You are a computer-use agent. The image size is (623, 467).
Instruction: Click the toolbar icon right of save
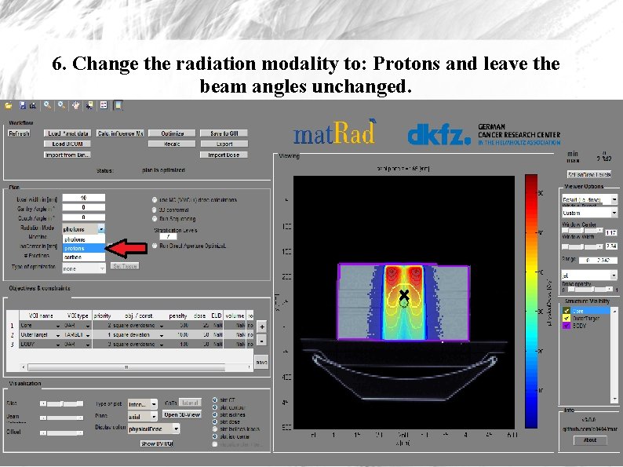point(33,105)
